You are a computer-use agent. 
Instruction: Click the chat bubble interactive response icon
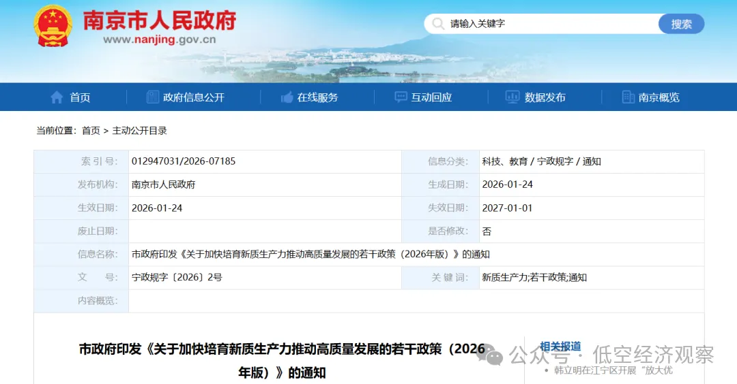pos(401,97)
